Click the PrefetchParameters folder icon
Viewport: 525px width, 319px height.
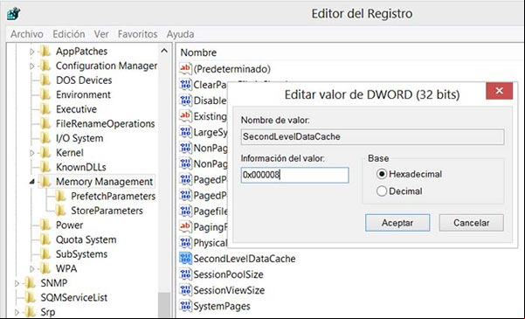coord(60,196)
